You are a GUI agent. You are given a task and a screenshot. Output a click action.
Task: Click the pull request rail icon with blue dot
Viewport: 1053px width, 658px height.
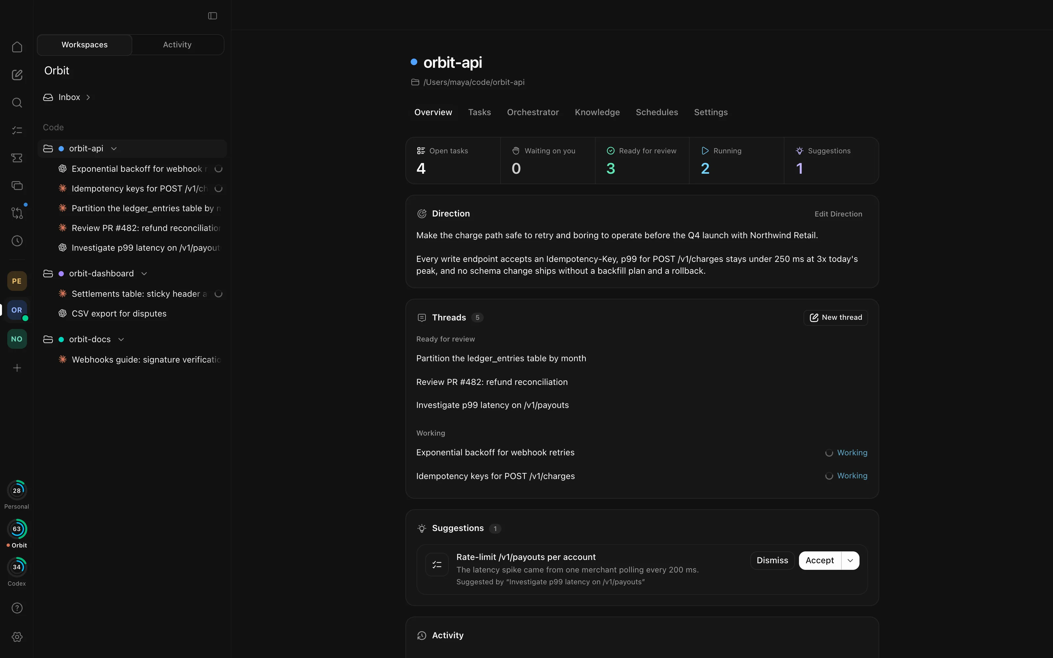[17, 213]
